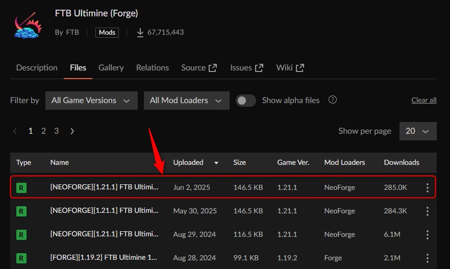
Task: Click the Type column header
Action: (23, 162)
